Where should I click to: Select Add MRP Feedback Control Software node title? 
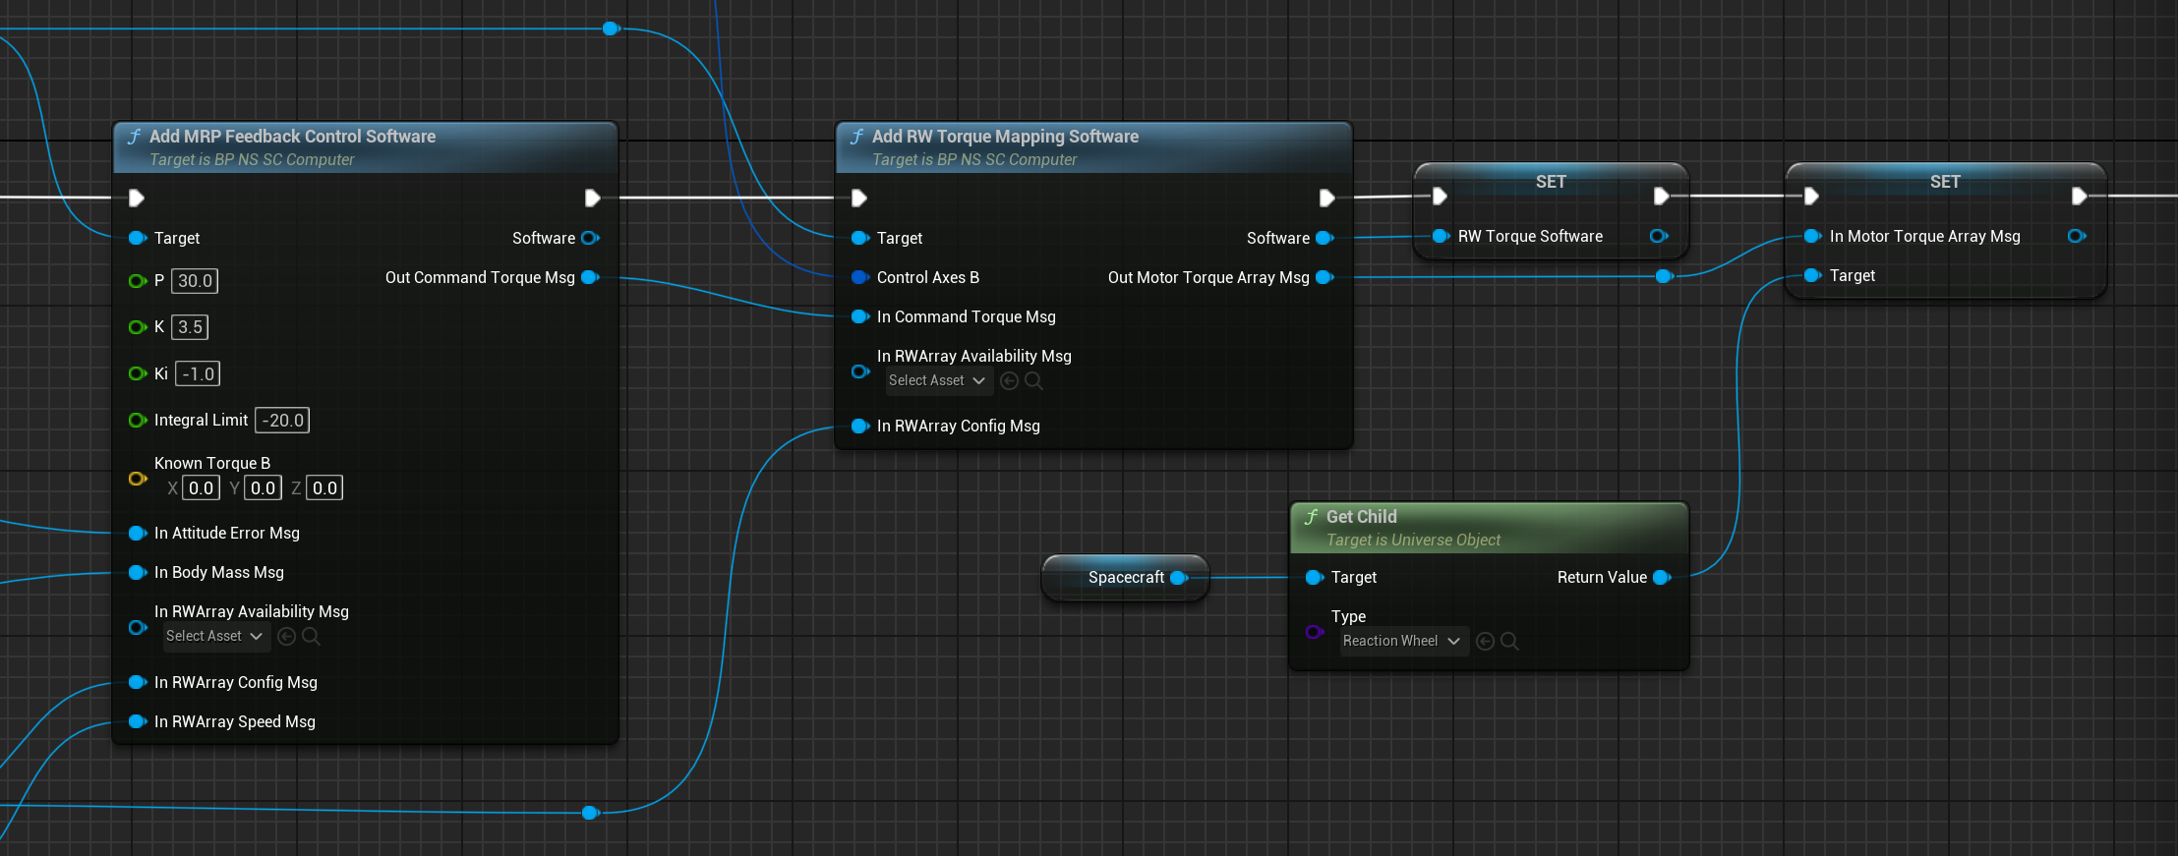[x=292, y=137]
